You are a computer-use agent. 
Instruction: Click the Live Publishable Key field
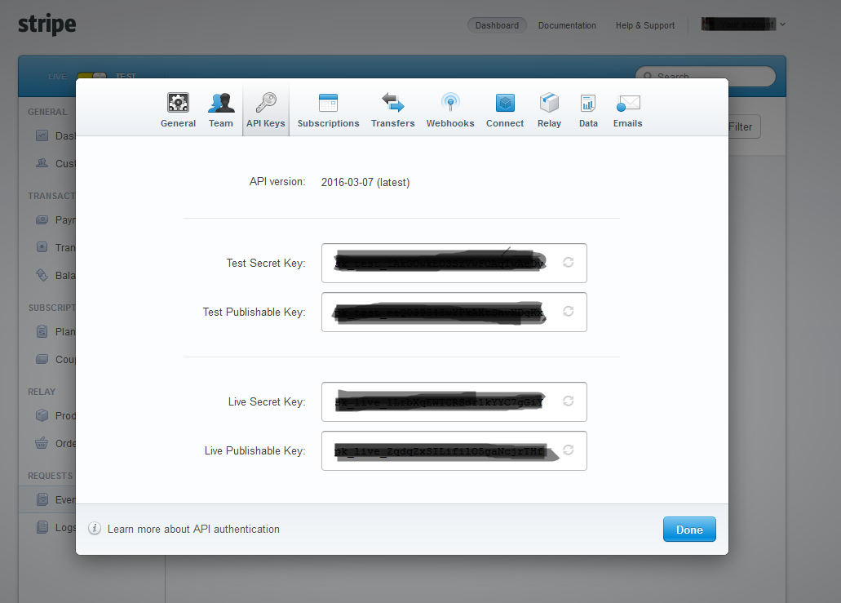pyautogui.click(x=454, y=450)
